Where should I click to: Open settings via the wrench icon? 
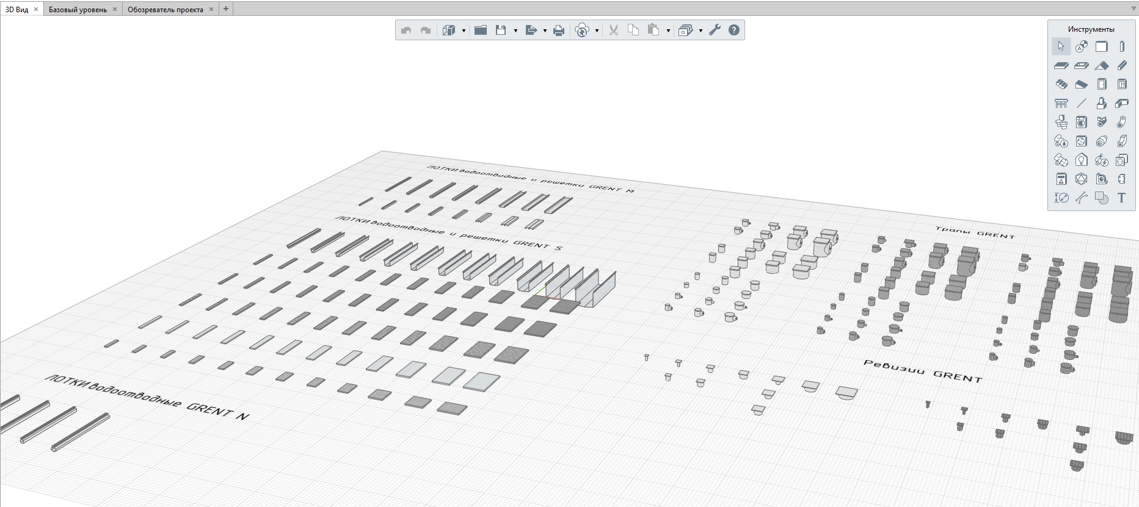715,31
